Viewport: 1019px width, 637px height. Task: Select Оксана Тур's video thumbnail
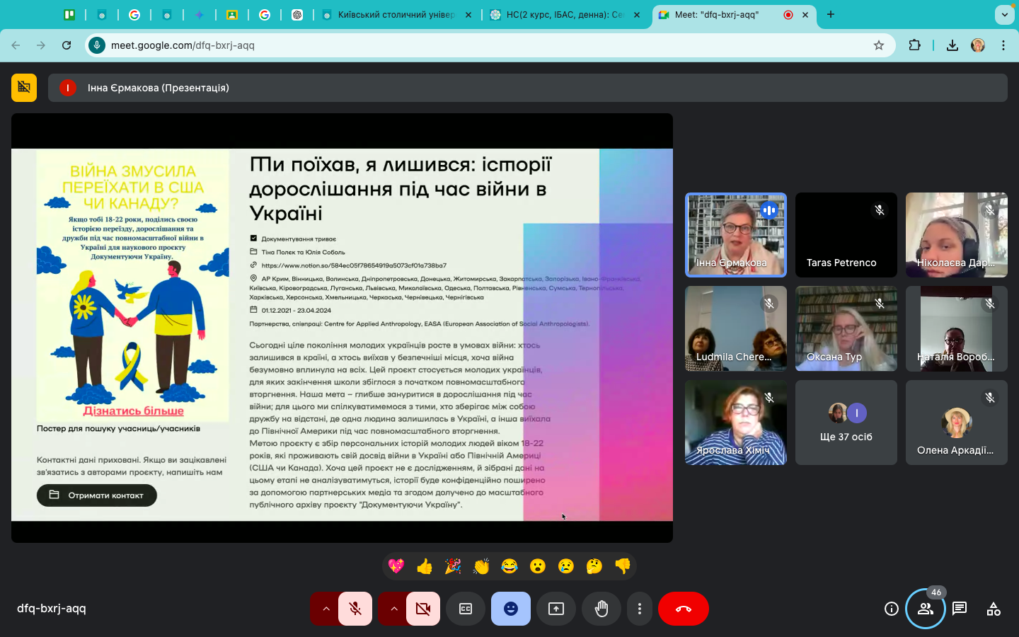tap(846, 328)
